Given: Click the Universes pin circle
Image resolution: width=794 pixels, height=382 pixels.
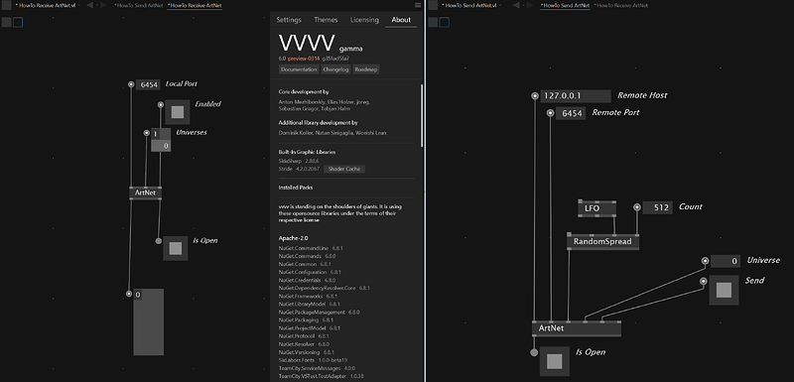Looking at the screenshot, I should (147, 133).
